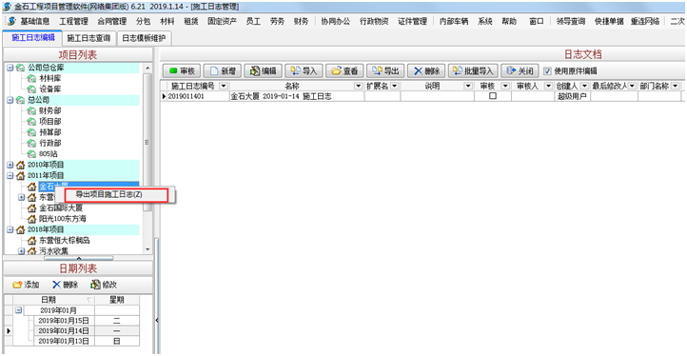Open the 编辑 edit button
The image size is (687, 356).
pyautogui.click(x=263, y=71)
